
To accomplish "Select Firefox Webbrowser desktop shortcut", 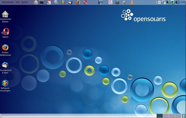I will click(5, 50).
